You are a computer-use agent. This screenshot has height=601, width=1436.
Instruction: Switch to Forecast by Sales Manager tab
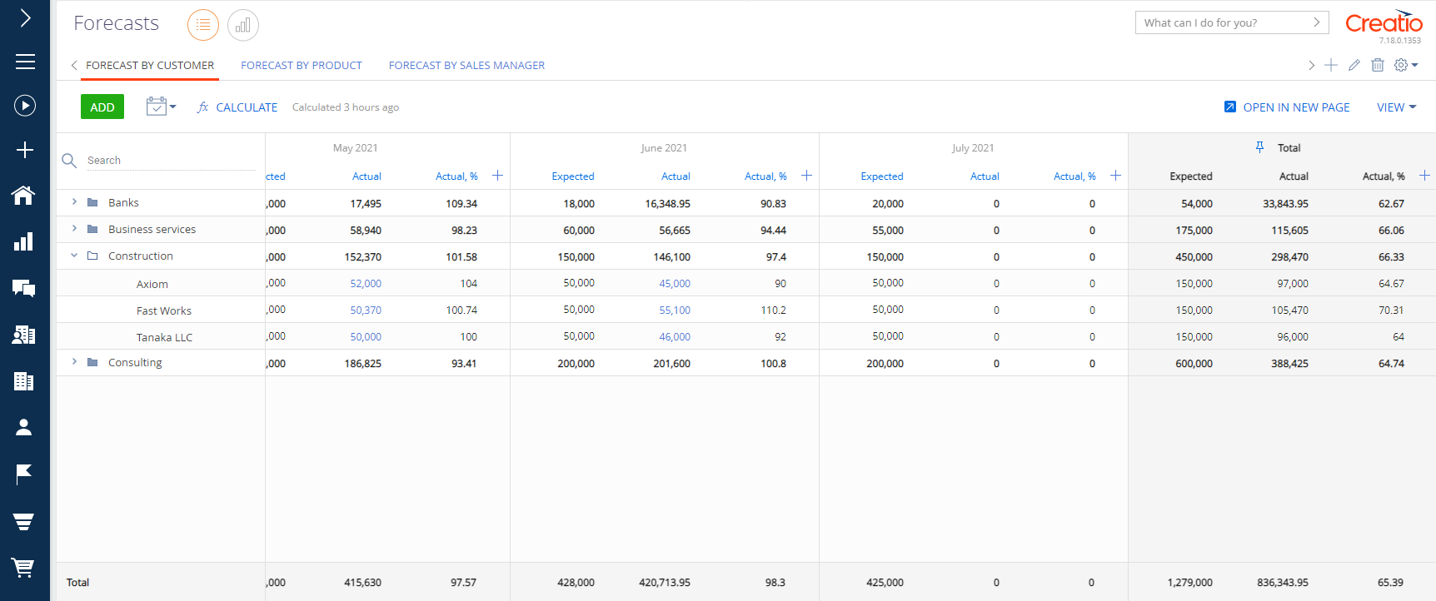466,65
